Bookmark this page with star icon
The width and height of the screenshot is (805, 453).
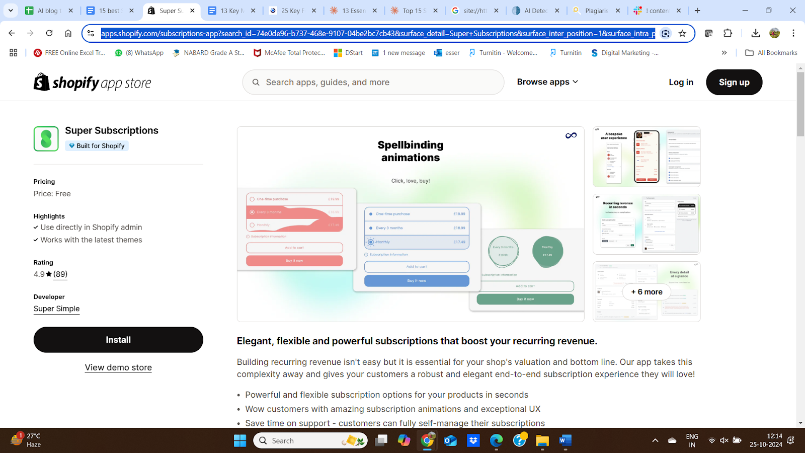(682, 33)
